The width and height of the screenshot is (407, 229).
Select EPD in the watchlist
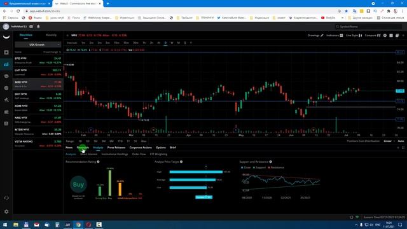coord(38,60)
